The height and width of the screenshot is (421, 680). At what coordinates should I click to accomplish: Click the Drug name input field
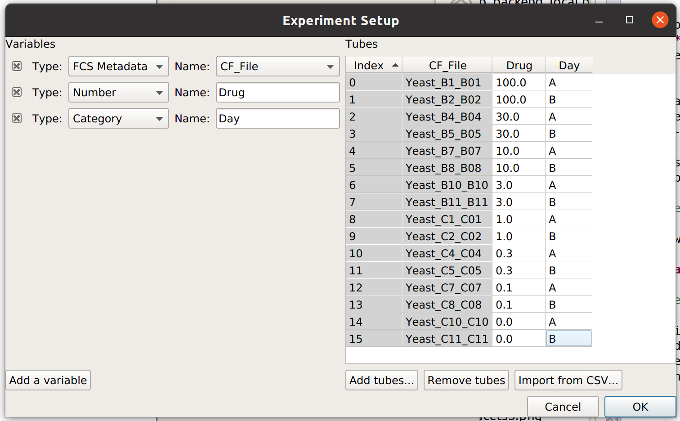point(277,92)
